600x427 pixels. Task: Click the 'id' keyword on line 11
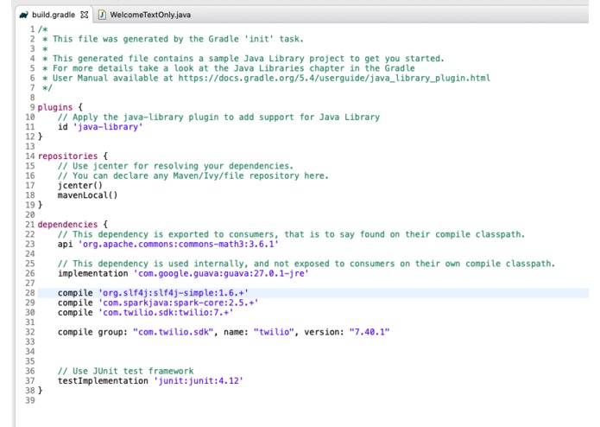tap(63, 127)
